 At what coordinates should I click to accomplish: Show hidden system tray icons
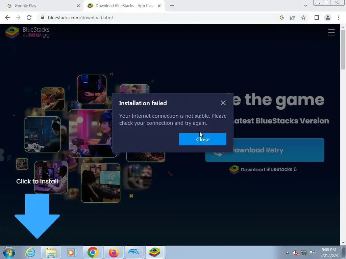[x=287, y=253]
